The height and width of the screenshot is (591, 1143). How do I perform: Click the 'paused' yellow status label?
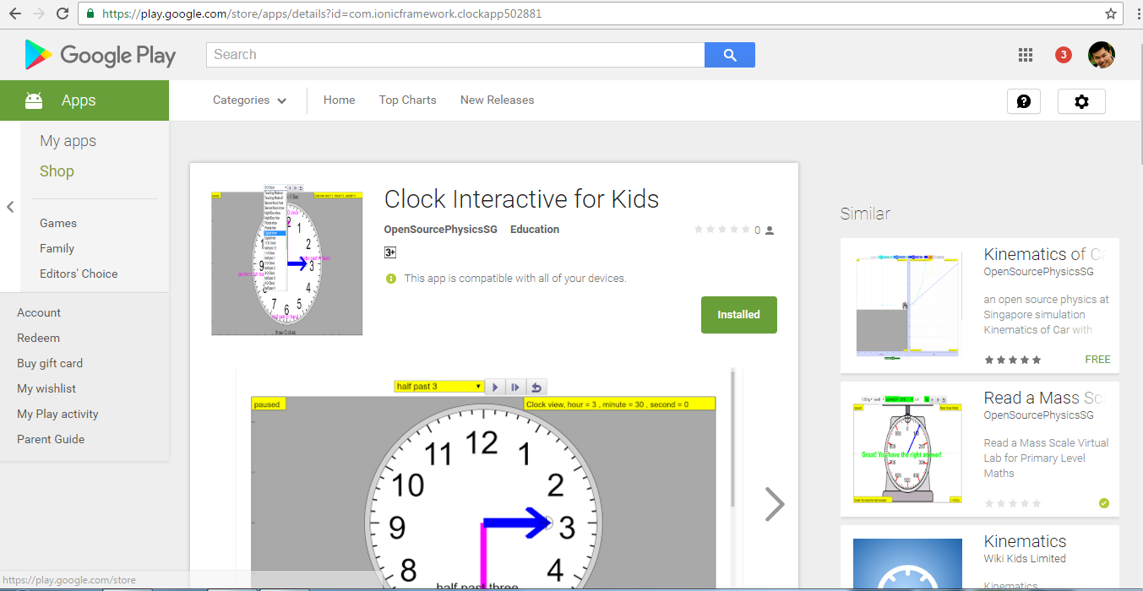point(269,404)
